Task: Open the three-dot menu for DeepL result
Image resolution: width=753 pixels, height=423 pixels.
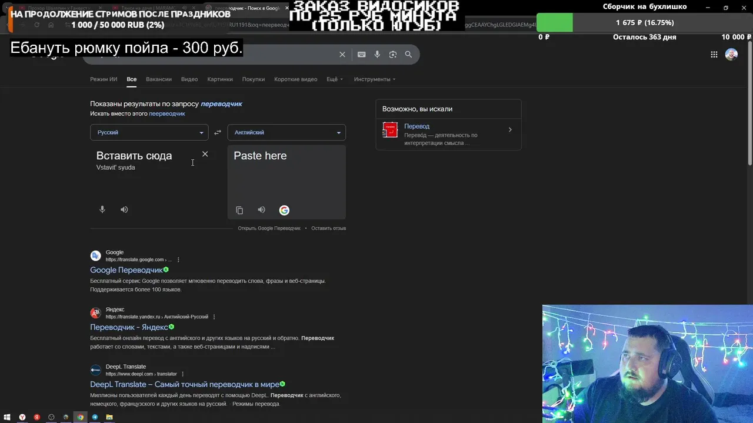Action: tap(183, 374)
